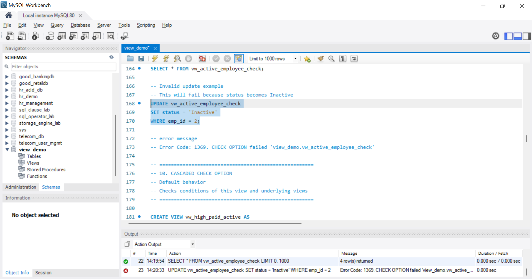The height and width of the screenshot is (279, 532).
Task: Open Inspector for selected object
Action: click(35, 36)
